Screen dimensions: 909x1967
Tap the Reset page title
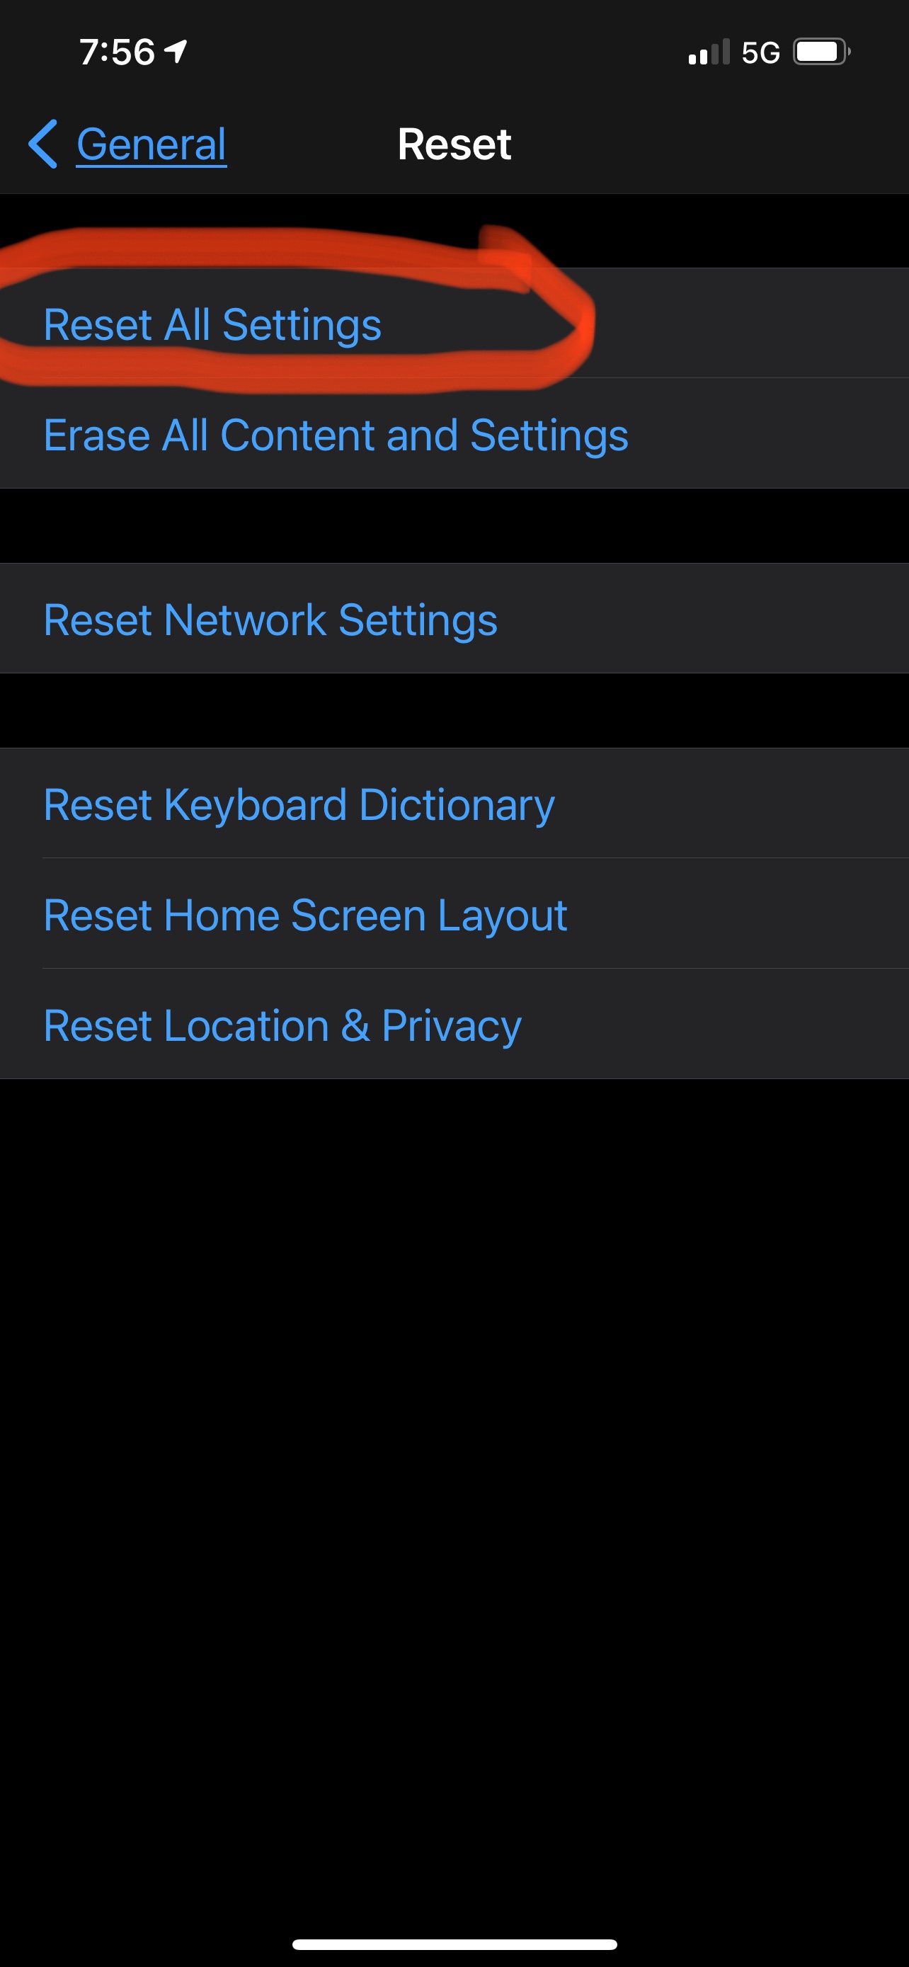454,144
